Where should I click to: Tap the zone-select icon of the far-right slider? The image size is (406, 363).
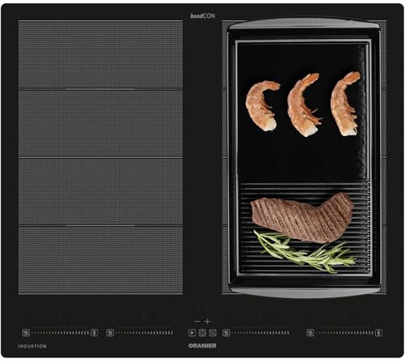[310, 332]
